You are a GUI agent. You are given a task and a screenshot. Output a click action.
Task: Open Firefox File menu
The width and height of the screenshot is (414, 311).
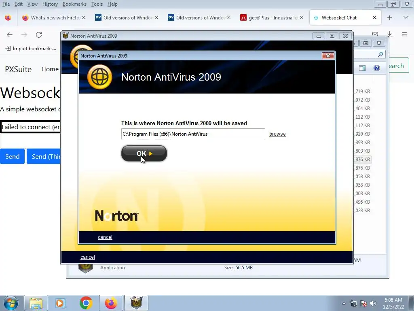coord(6,4)
